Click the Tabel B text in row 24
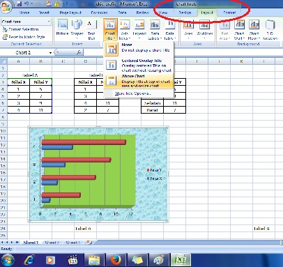This screenshot has height=267, width=283. pos(261,229)
